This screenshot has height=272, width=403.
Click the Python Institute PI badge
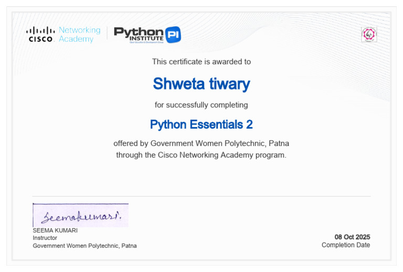[173, 35]
